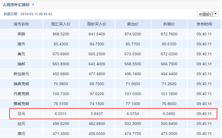
Task: Click the 494.4400 conversion price value
Action: click(x=169, y=74)
